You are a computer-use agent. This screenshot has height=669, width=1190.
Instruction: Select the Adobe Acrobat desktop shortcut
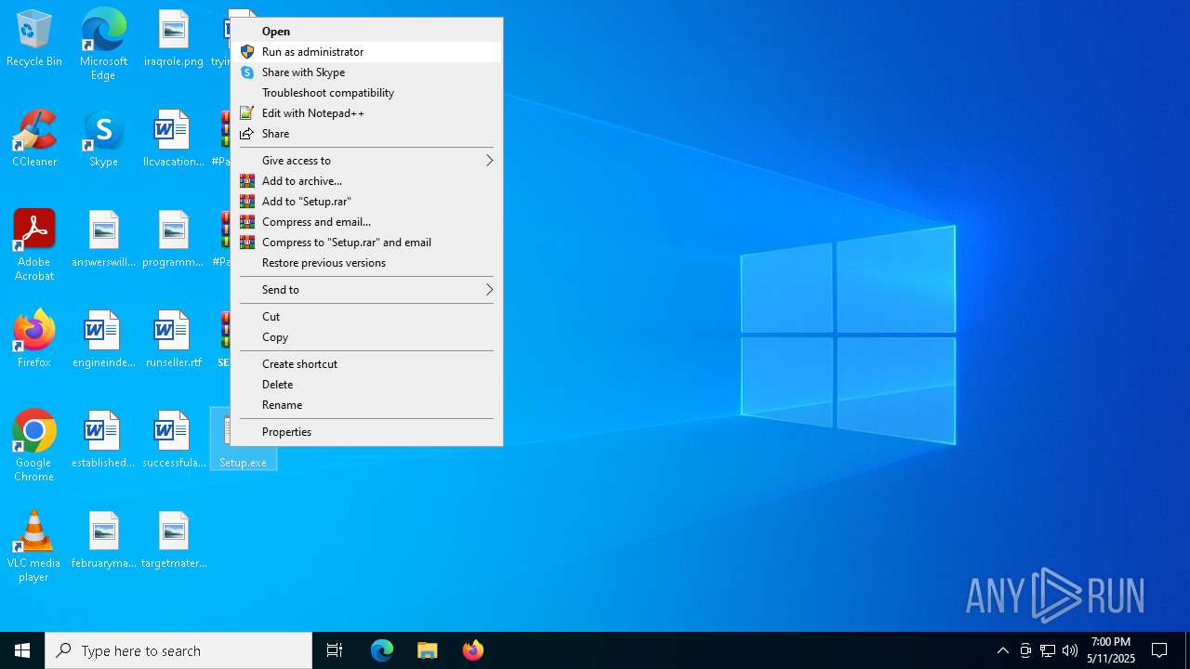(34, 245)
